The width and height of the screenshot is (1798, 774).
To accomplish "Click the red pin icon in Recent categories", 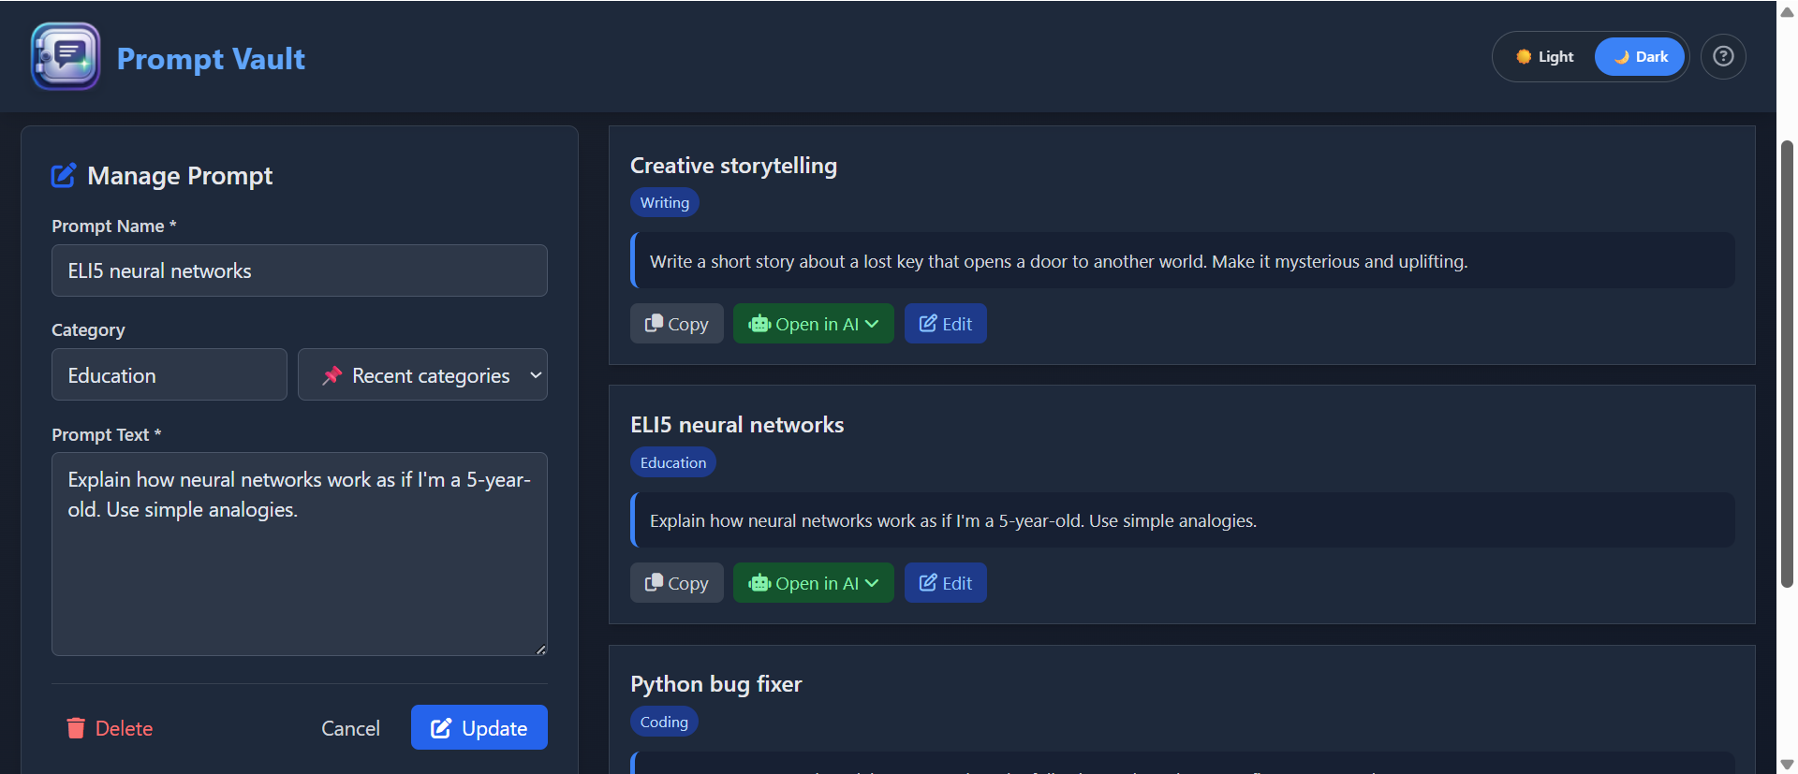I will click(332, 375).
